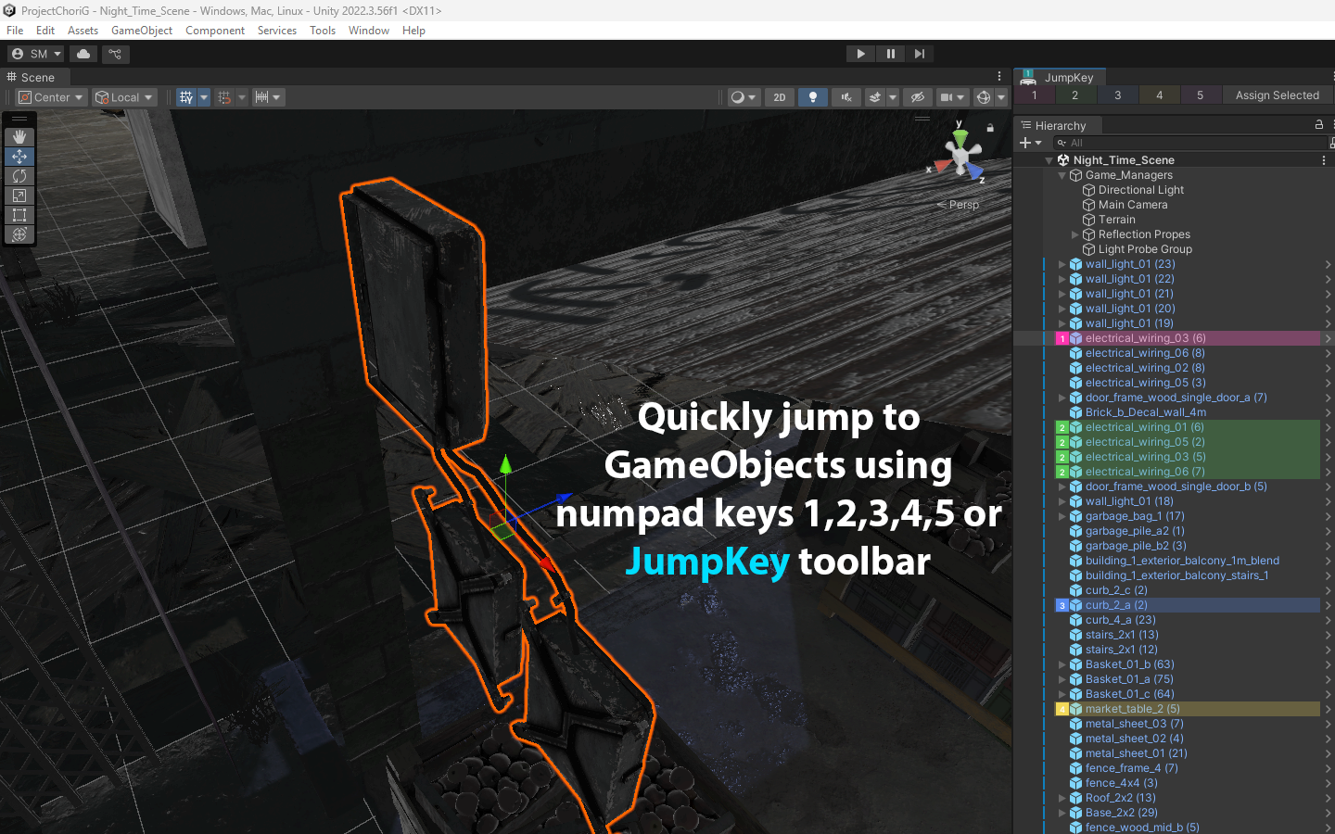The width and height of the screenshot is (1335, 834).
Task: Open the Window menu
Action: coord(369,31)
